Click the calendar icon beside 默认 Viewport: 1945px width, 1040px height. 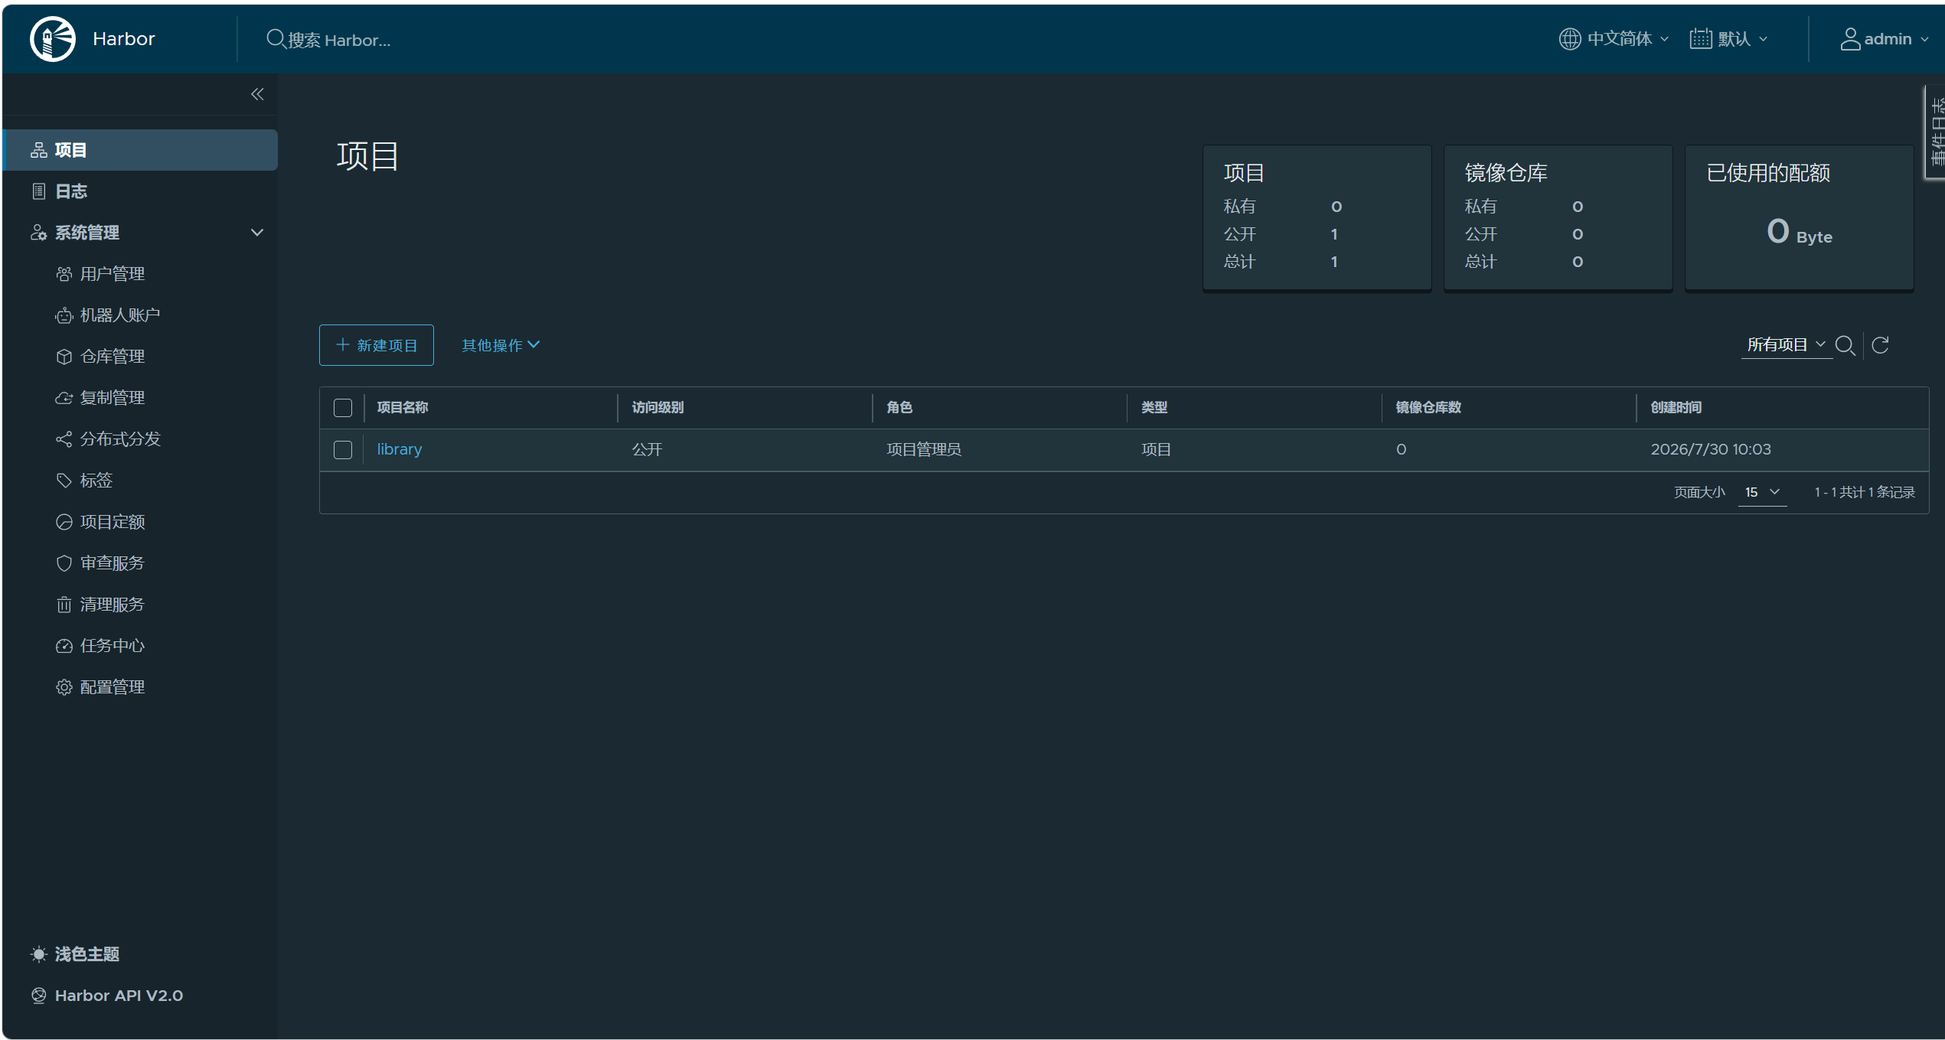(x=1700, y=39)
